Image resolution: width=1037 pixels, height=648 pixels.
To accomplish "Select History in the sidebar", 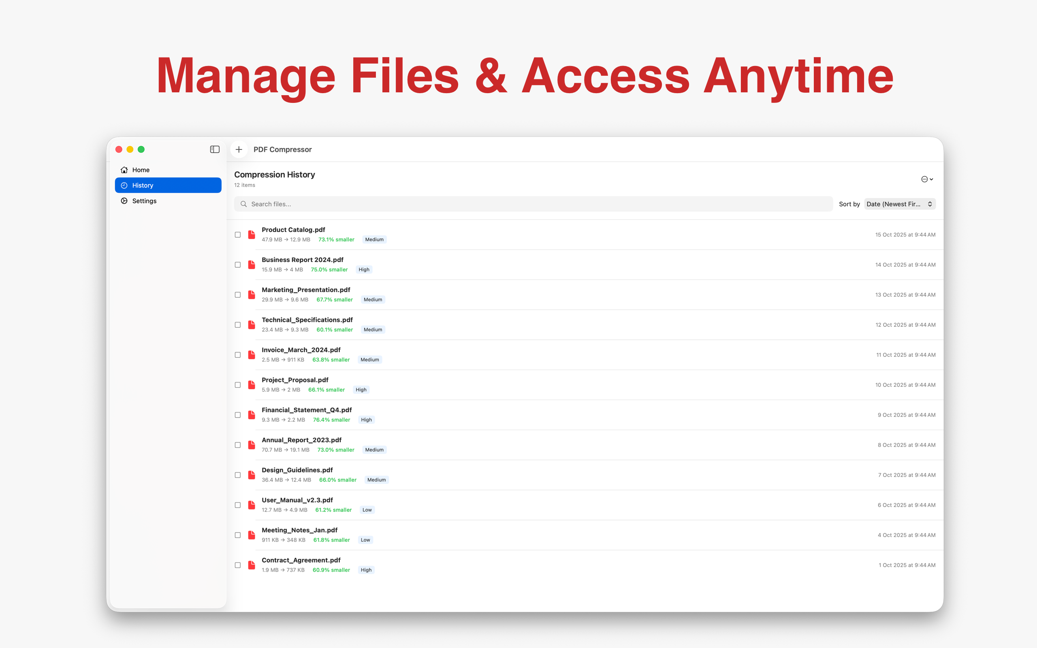I will (168, 185).
